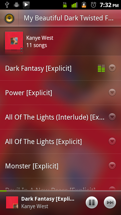Open the now-playing mini album thumbnail
The image size is (121, 215).
[x=12, y=202]
